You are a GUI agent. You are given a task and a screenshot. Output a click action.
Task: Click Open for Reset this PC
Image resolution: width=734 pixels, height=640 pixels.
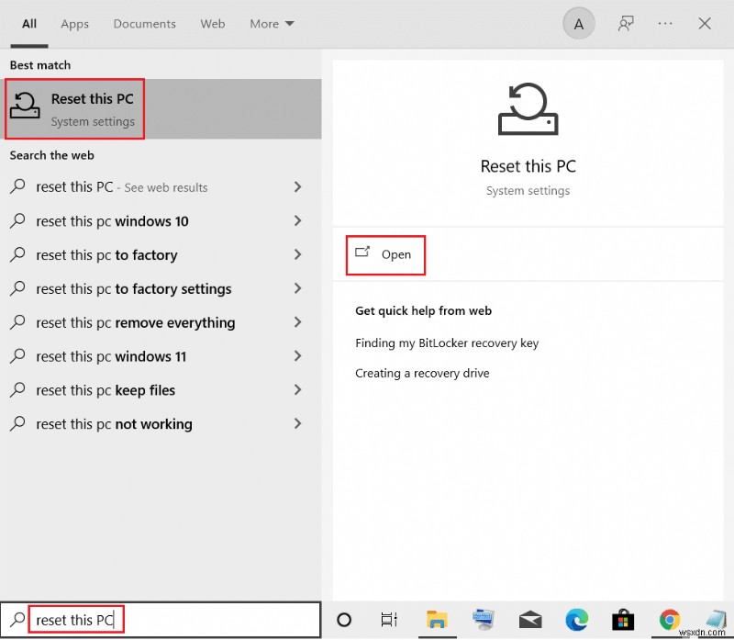pyautogui.click(x=386, y=254)
